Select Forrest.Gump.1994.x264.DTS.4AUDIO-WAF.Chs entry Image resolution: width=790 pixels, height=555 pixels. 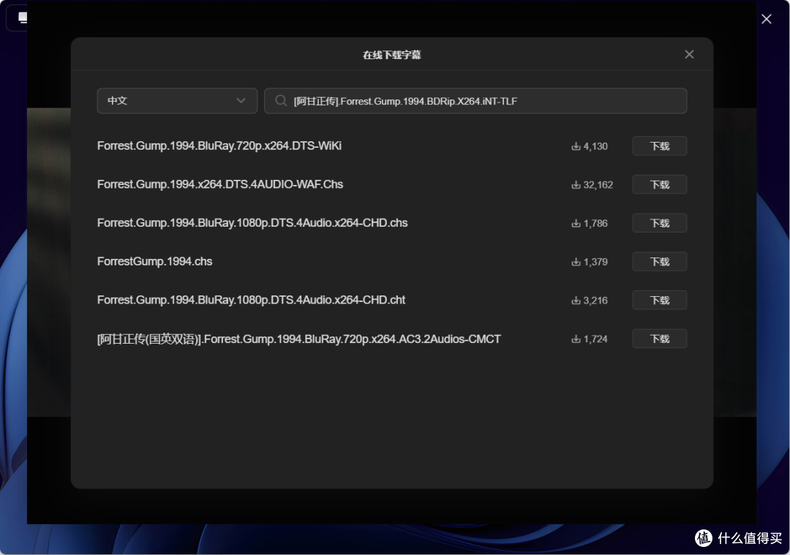tap(220, 185)
